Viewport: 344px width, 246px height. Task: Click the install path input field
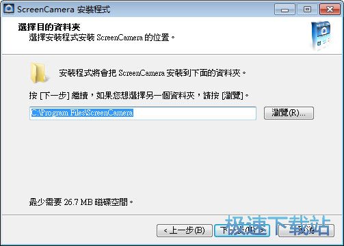point(143,113)
